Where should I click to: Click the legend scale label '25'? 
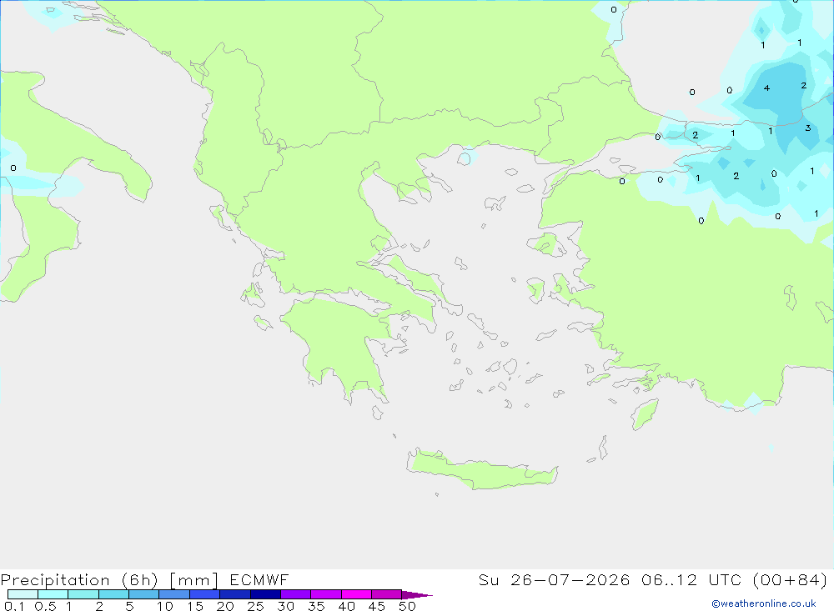[255, 606]
